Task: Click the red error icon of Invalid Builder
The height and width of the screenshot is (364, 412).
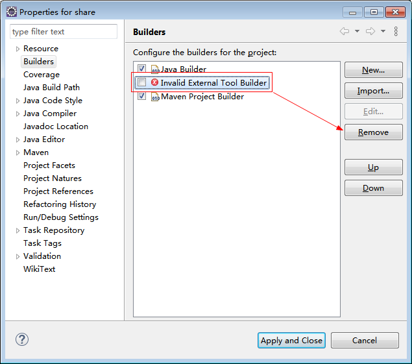Action: (155, 82)
